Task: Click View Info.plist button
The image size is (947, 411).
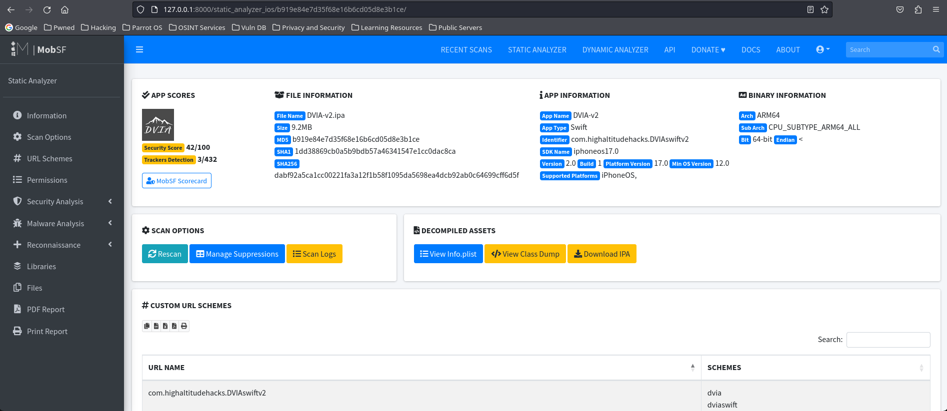Action: click(x=448, y=254)
